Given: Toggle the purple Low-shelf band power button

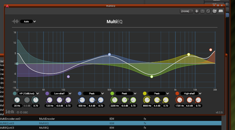Looking at the screenshot, I should pyautogui.click(x=47, y=93).
